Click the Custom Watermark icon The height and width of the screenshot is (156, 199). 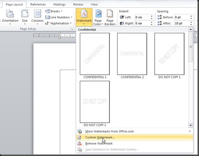79,138
